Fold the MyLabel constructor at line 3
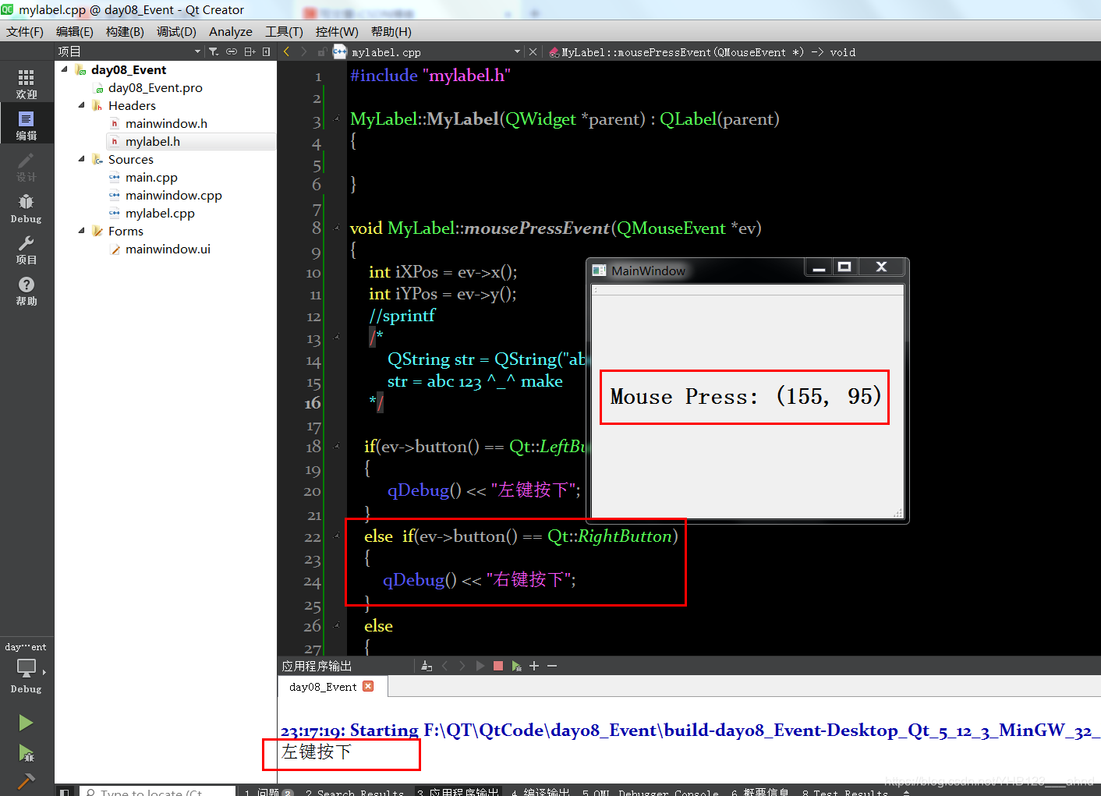1101x796 pixels. 337,119
